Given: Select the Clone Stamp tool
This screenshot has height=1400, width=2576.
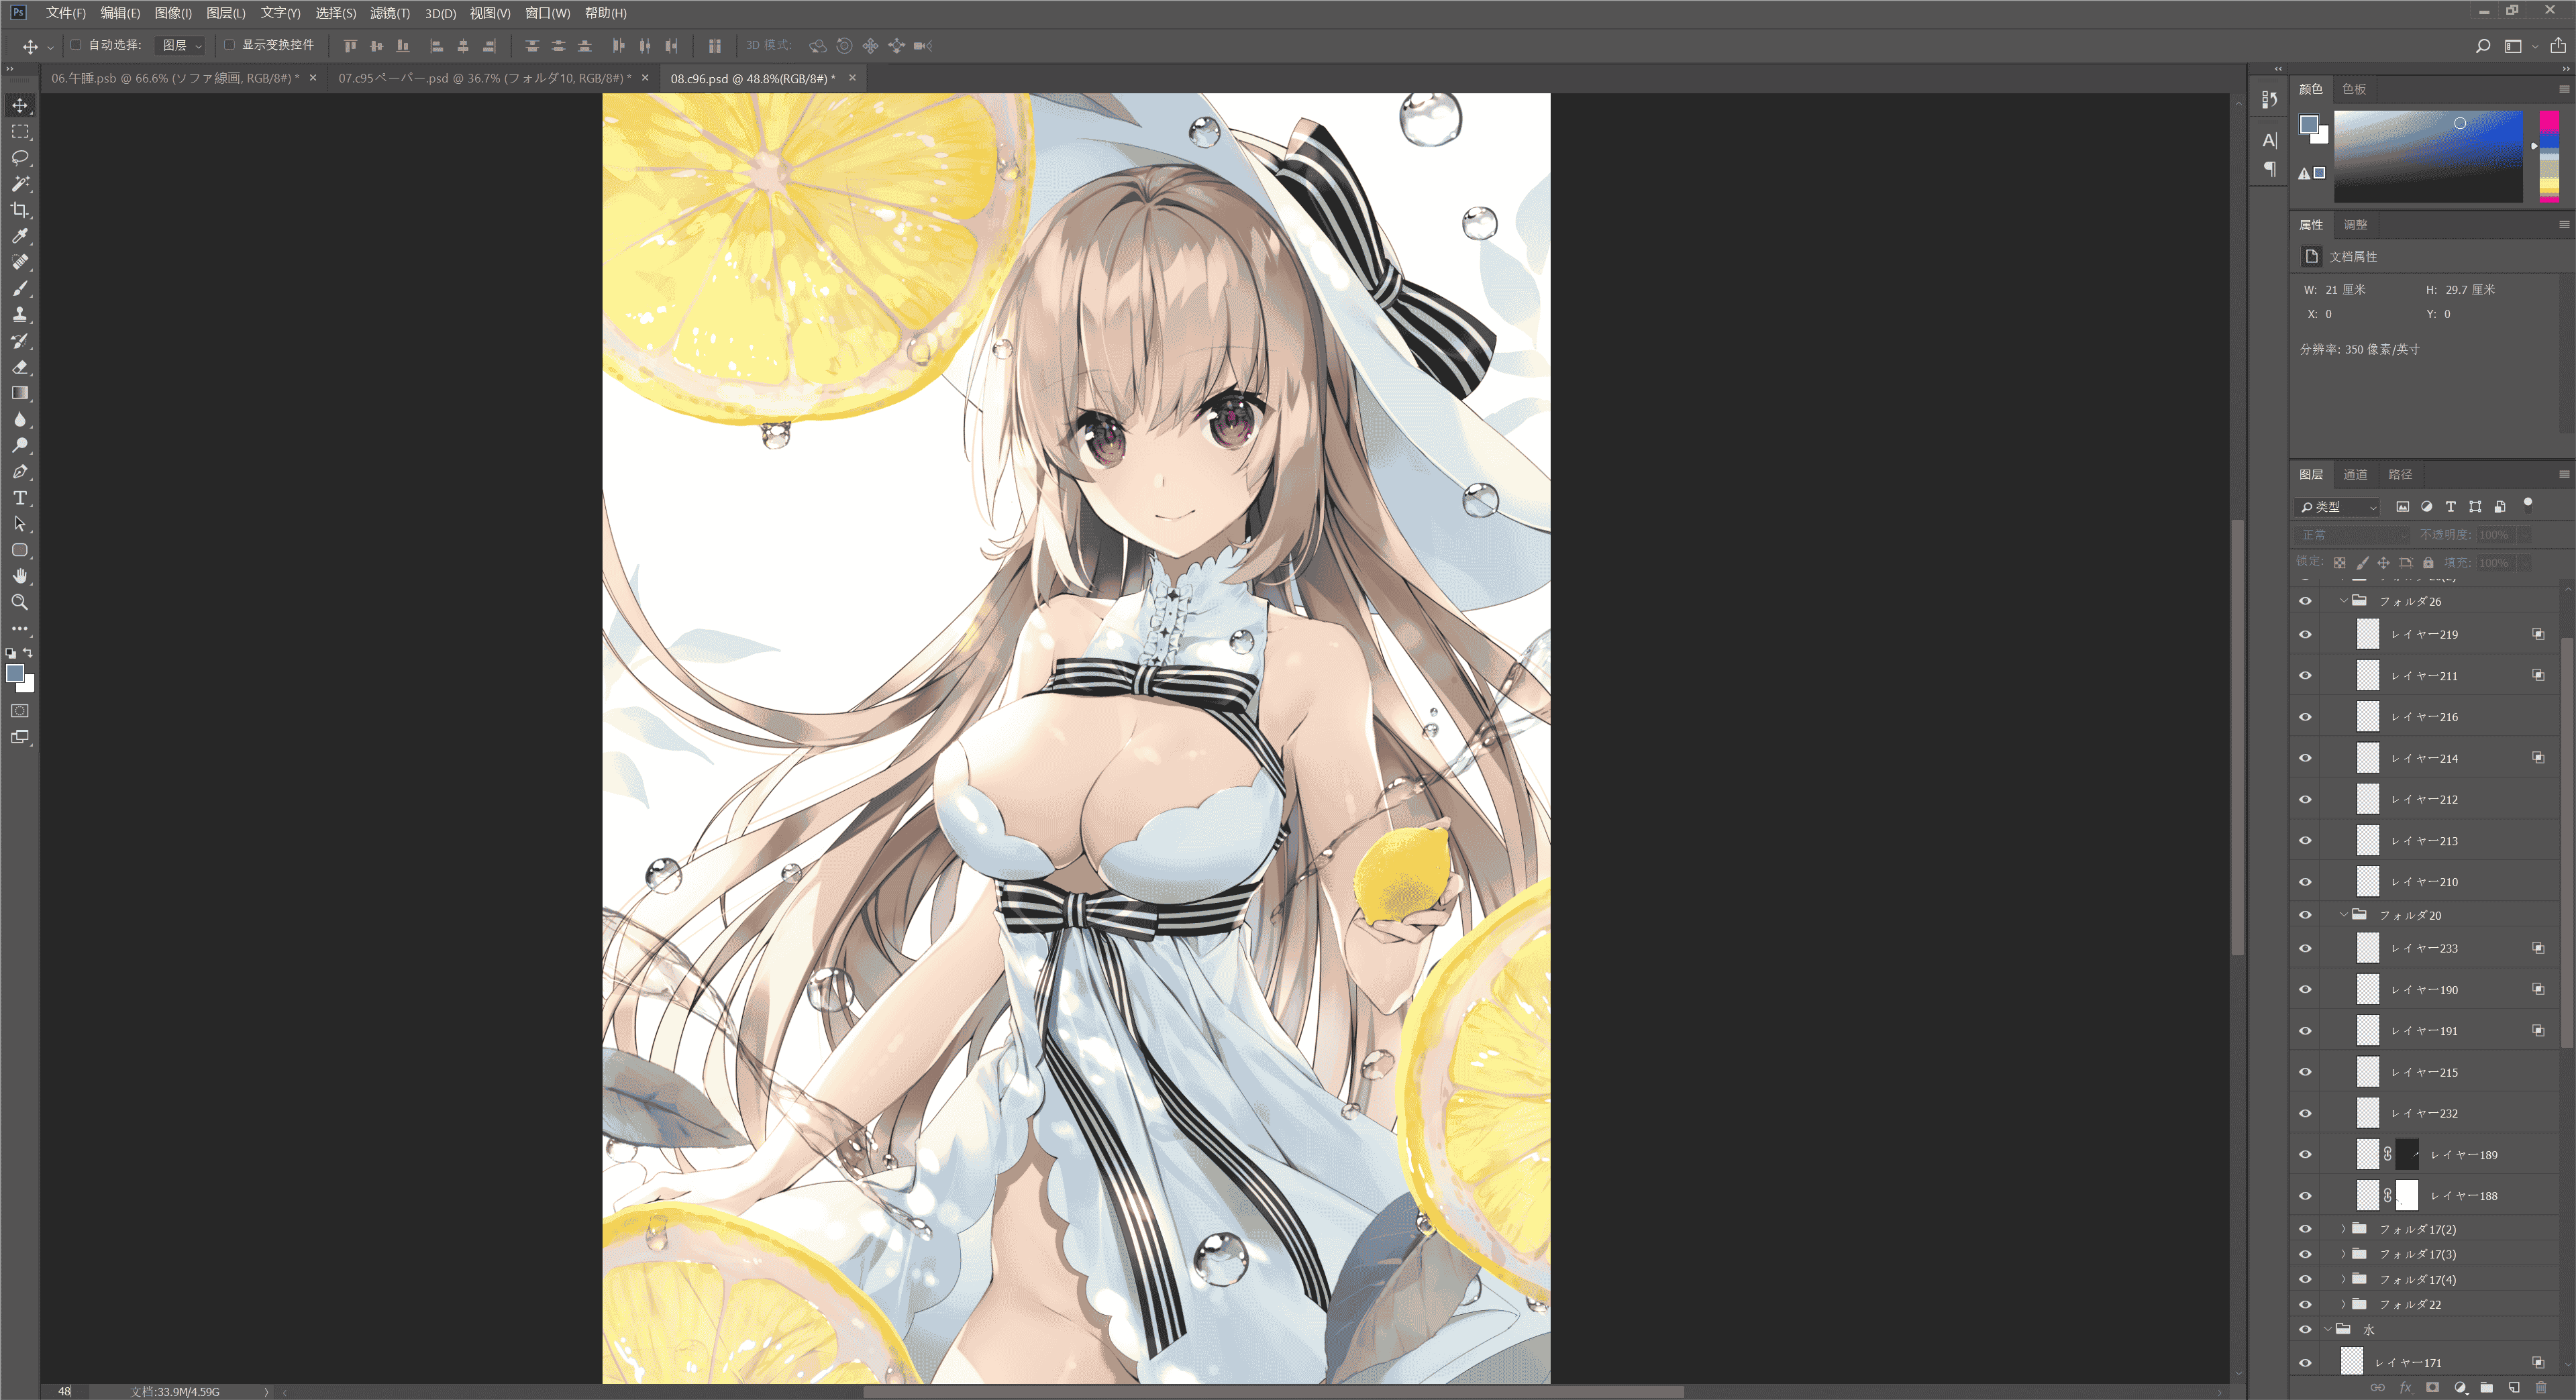Looking at the screenshot, I should [x=20, y=314].
